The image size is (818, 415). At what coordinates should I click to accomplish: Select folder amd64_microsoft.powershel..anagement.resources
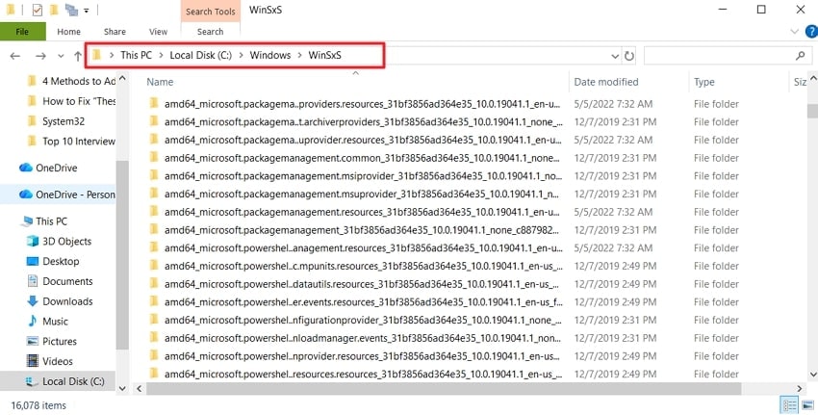click(x=355, y=248)
